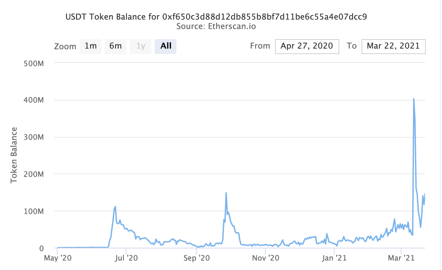
Task: Click the Zoom label beside range buttons
Action: 65,47
